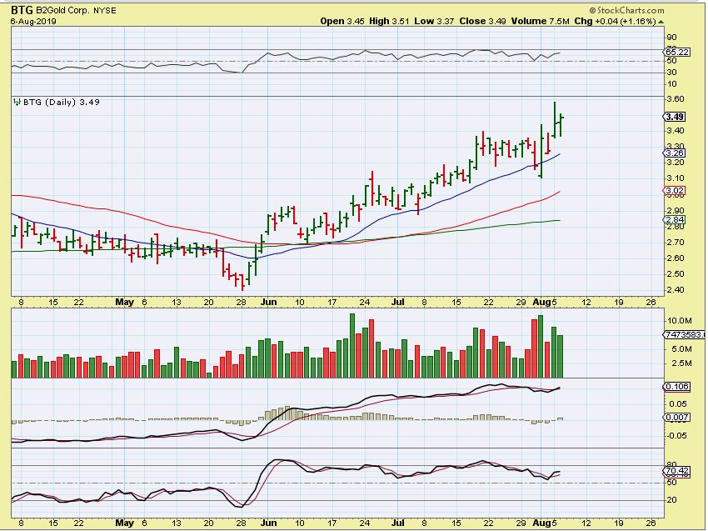This screenshot has height=531, width=708.
Task: Click the stochastic value tag 70.42
Action: pos(677,471)
